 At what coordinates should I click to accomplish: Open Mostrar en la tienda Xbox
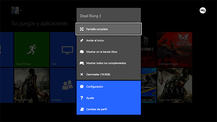point(108,52)
